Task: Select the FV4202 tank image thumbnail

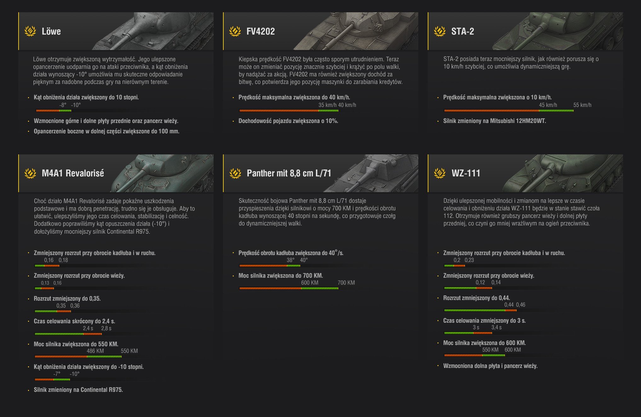Action: point(356,31)
